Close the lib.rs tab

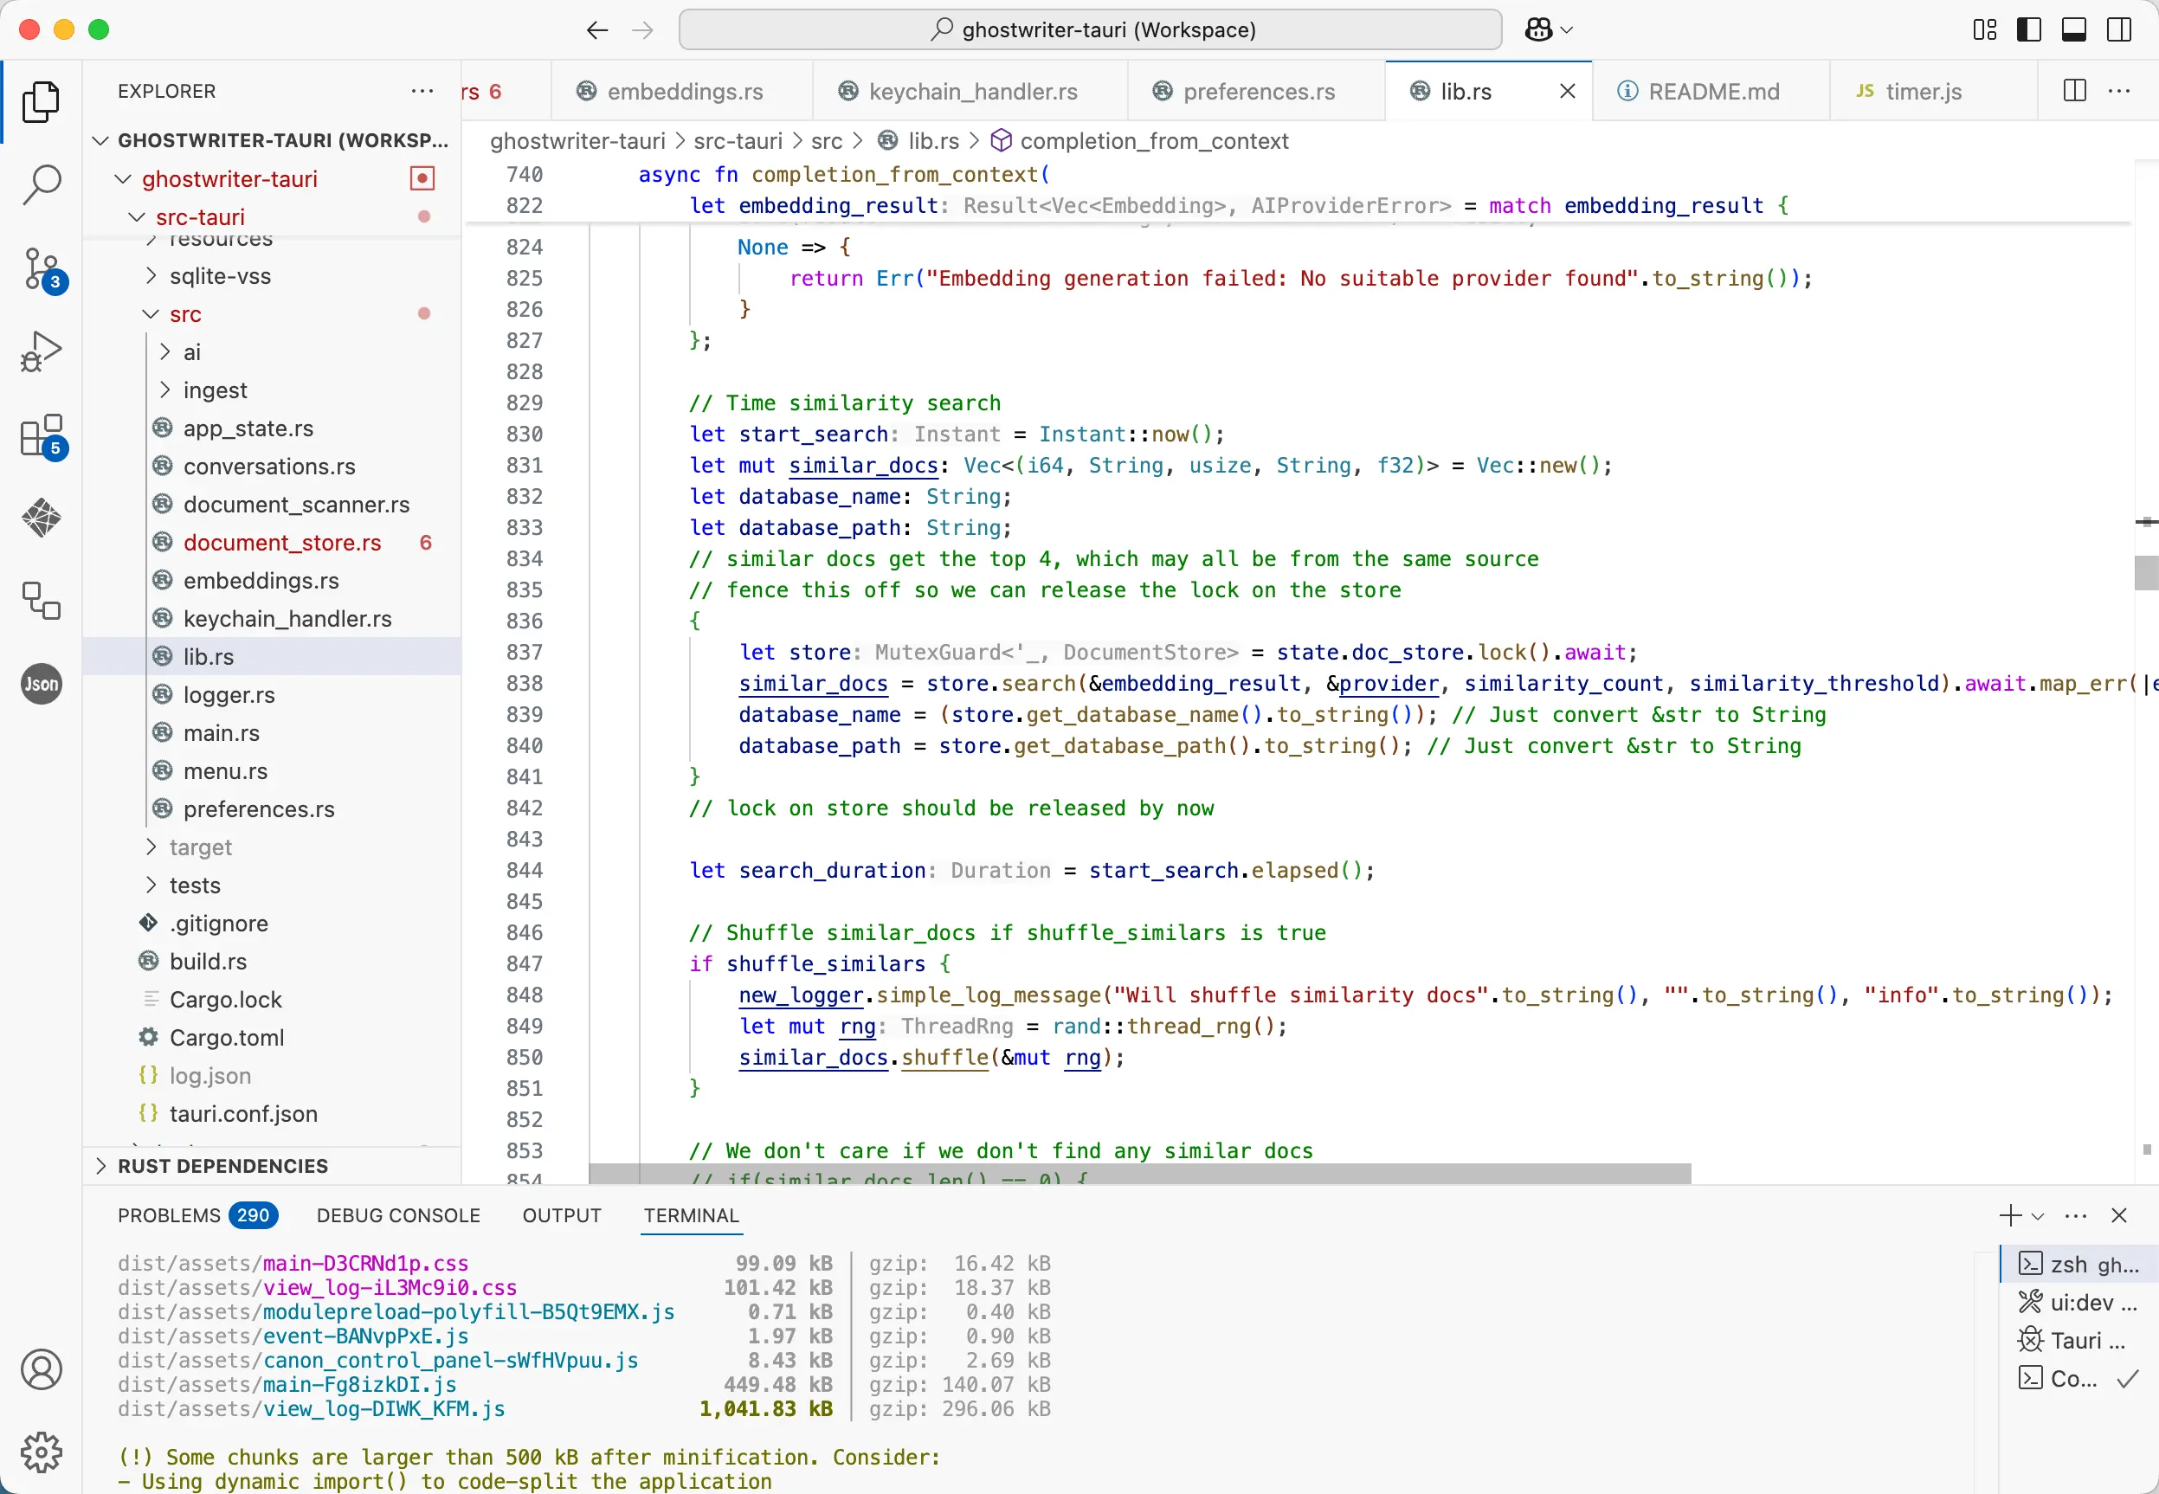[1567, 91]
